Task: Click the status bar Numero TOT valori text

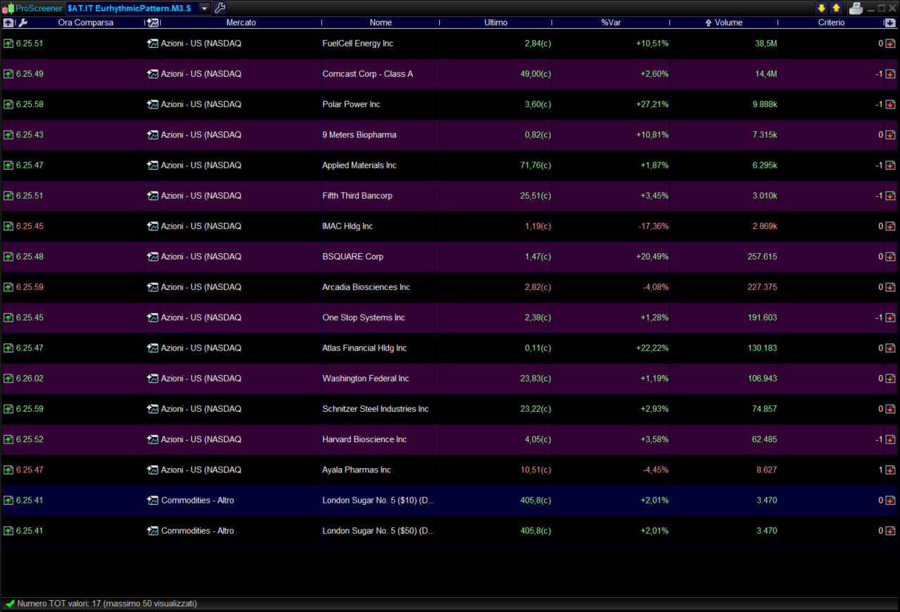Action: [107, 604]
